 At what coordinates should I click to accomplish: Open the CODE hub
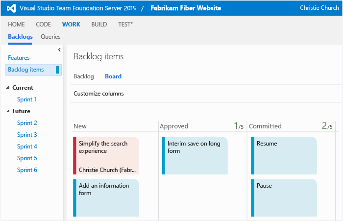pyautogui.click(x=43, y=25)
